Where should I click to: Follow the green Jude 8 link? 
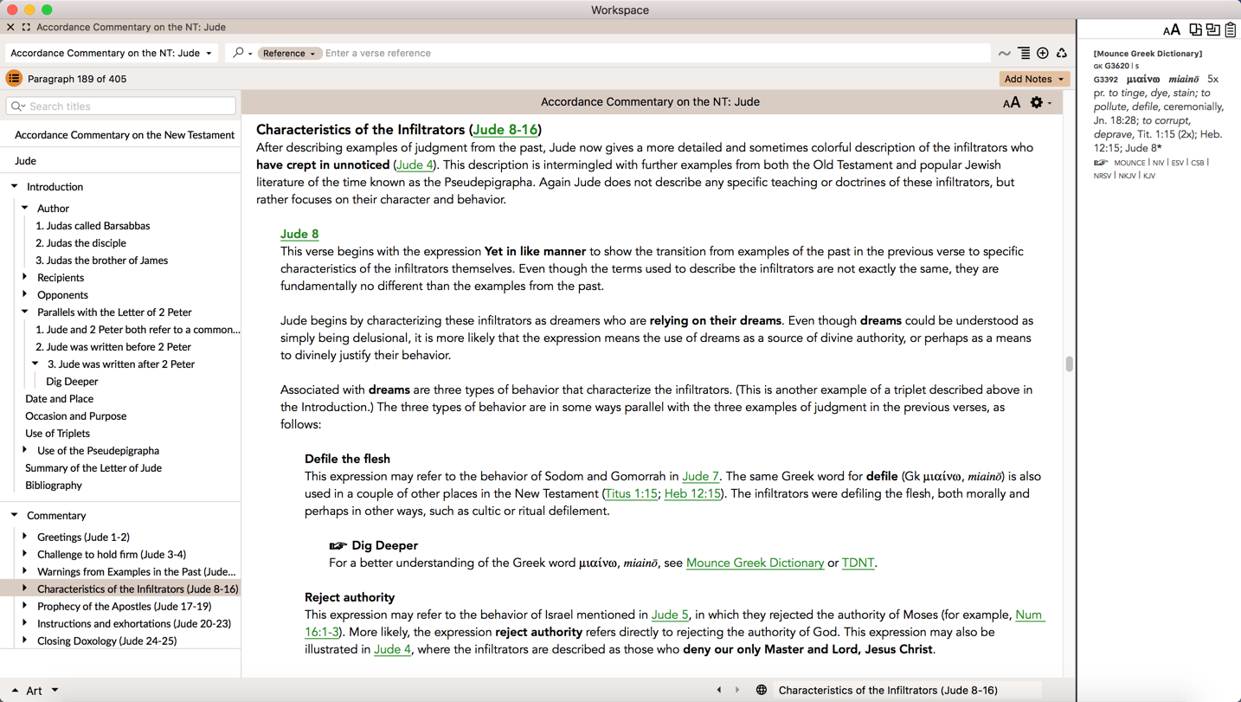point(299,234)
